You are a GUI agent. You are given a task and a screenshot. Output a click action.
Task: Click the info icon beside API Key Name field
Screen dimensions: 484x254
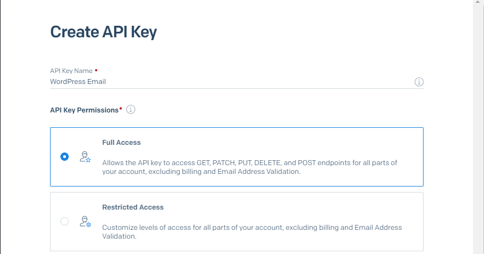tap(419, 82)
